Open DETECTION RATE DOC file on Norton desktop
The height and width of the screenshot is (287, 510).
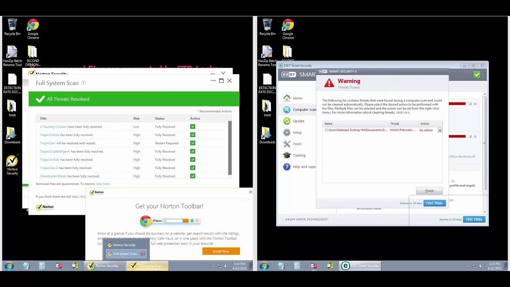(x=12, y=84)
